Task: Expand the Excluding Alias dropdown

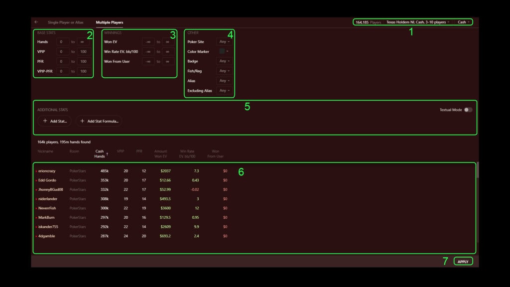Action: click(224, 91)
